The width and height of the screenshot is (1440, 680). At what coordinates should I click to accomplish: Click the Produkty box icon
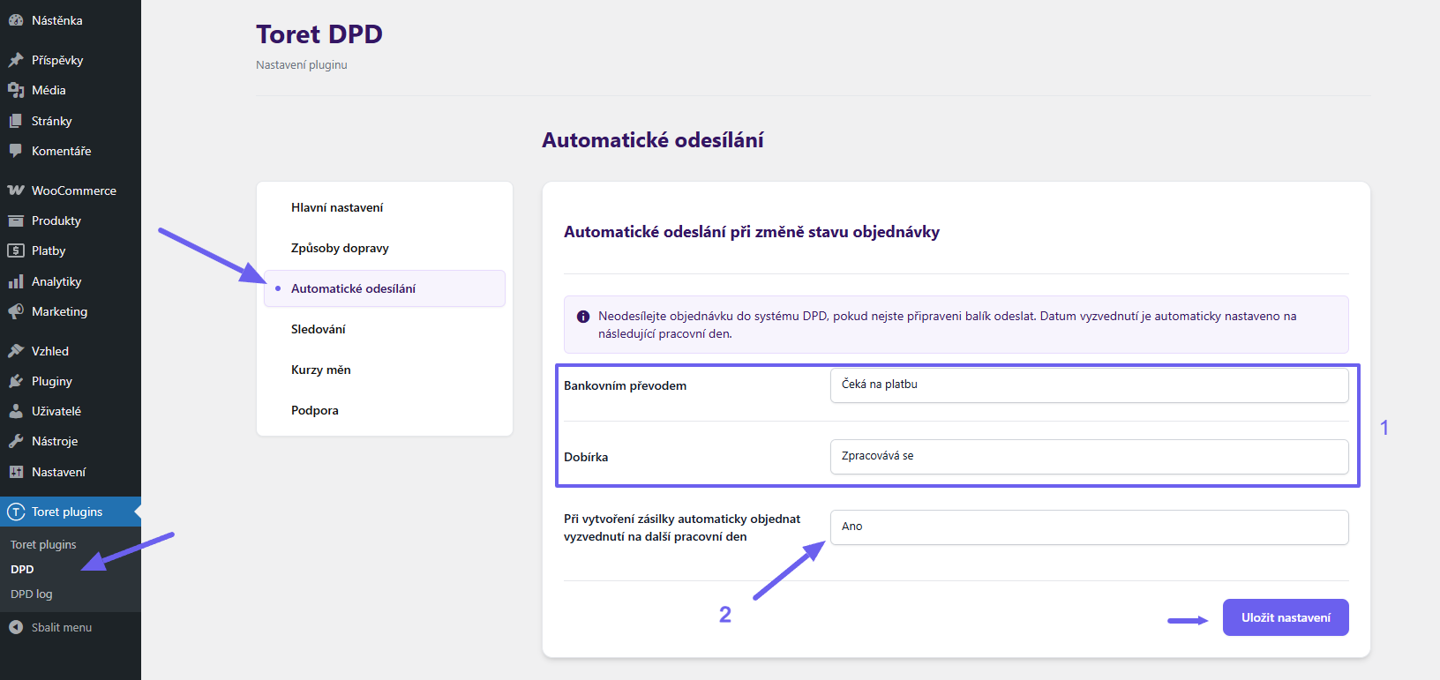pyautogui.click(x=16, y=220)
